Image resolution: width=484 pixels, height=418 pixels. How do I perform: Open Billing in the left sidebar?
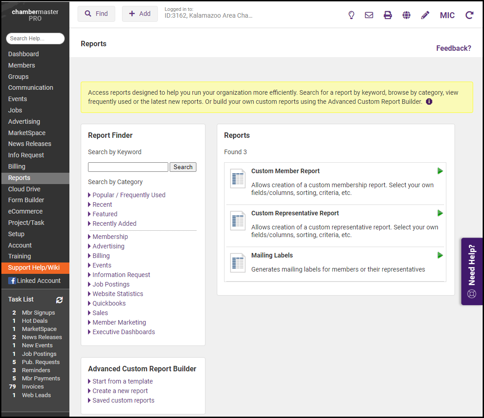click(x=17, y=166)
